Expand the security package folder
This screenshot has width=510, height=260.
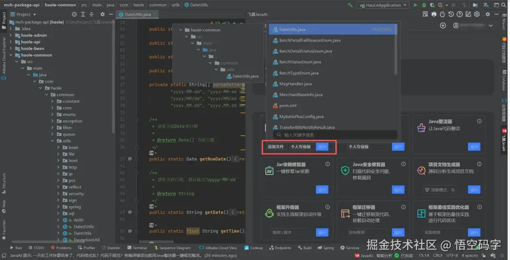58,193
